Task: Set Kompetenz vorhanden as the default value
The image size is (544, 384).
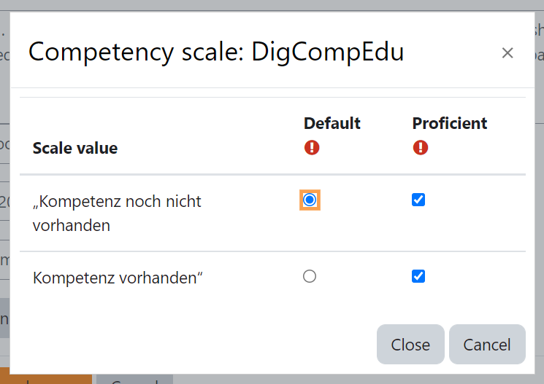Action: [x=310, y=276]
